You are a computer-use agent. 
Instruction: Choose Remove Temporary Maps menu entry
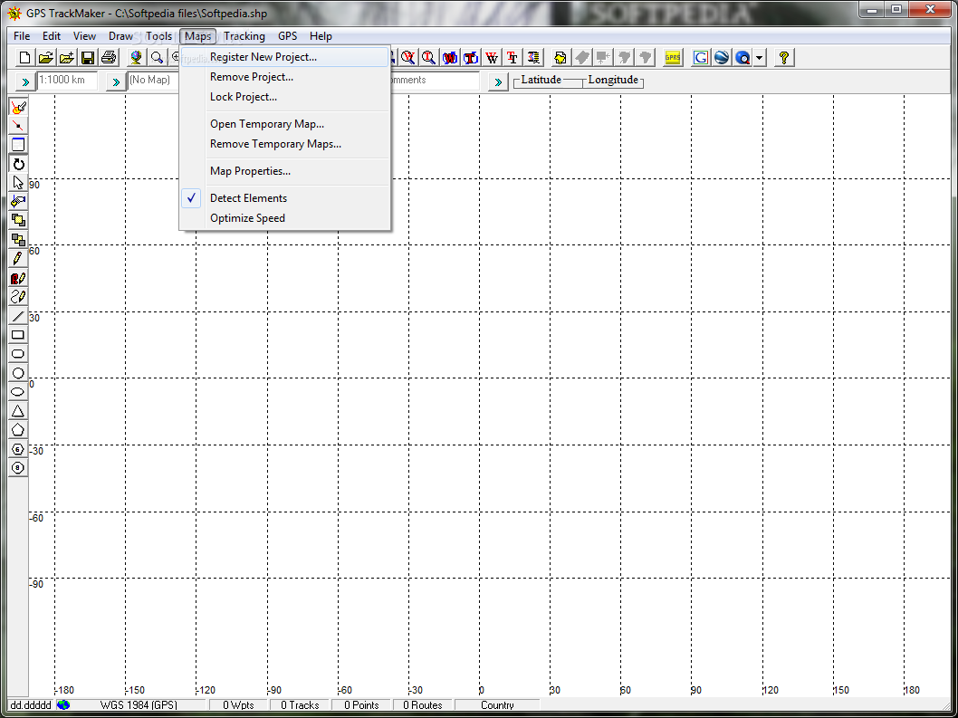[x=284, y=144]
